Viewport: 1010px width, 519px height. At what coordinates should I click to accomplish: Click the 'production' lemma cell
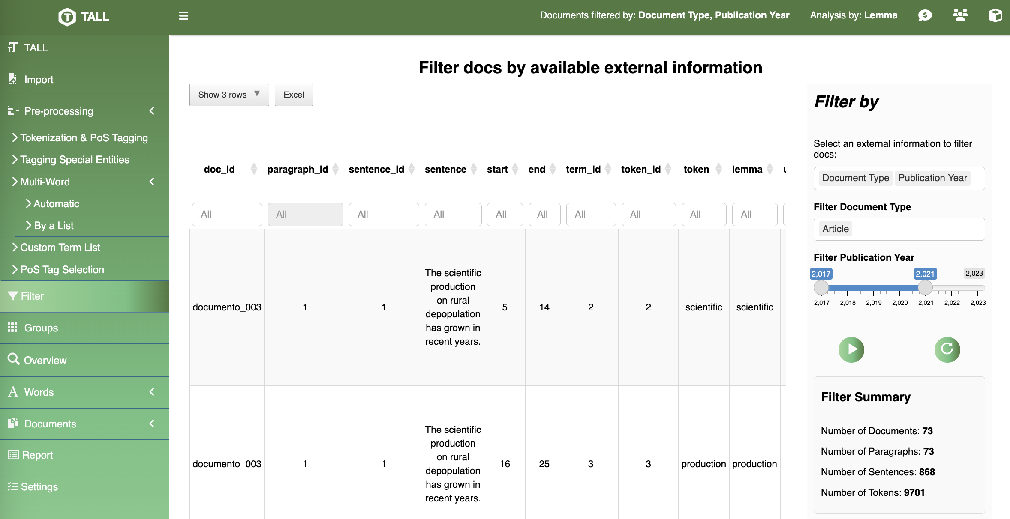pos(754,464)
